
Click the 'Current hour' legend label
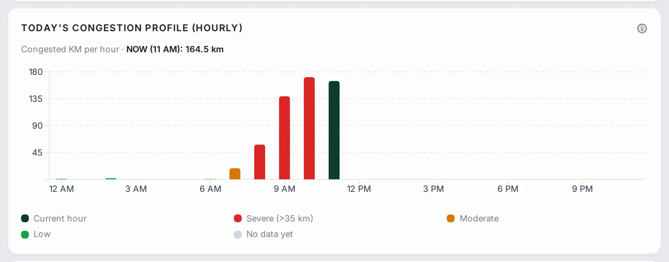(x=60, y=218)
